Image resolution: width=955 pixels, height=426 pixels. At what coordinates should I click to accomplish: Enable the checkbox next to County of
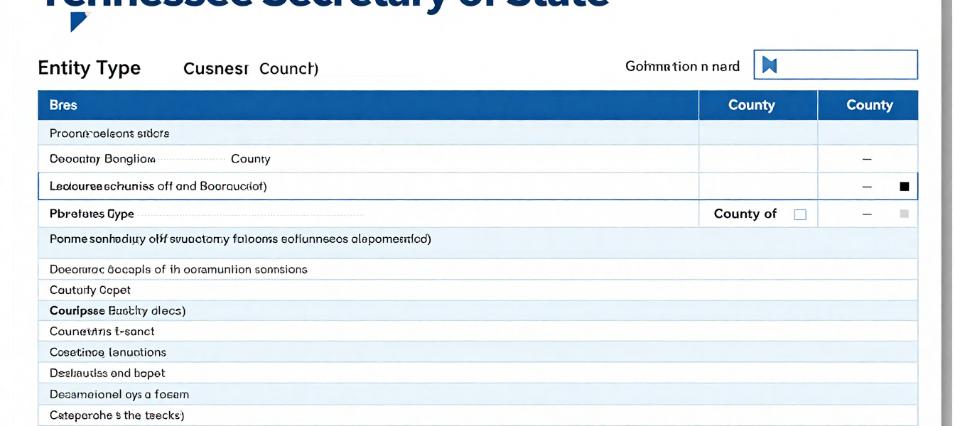coord(799,214)
